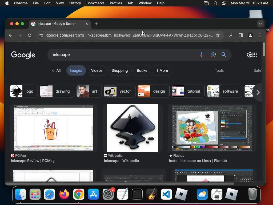Viewport: 273px width, 205px height.
Task: Open Google quick settings gear
Action: click(x=249, y=55)
